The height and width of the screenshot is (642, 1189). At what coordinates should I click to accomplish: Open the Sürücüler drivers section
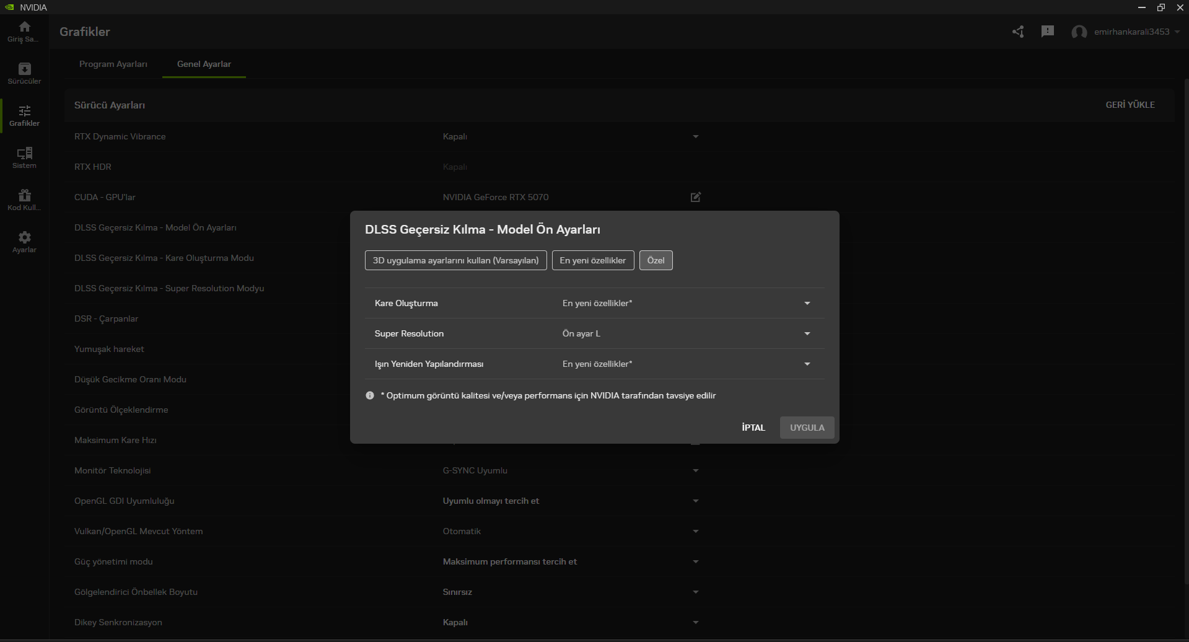tap(24, 74)
